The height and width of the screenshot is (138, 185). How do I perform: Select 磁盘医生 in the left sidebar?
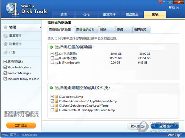(22, 44)
